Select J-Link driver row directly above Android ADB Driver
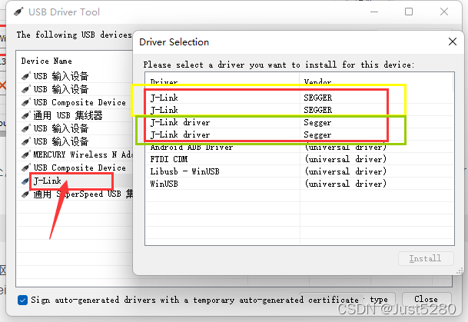This screenshot has width=468, height=322. coord(300,135)
